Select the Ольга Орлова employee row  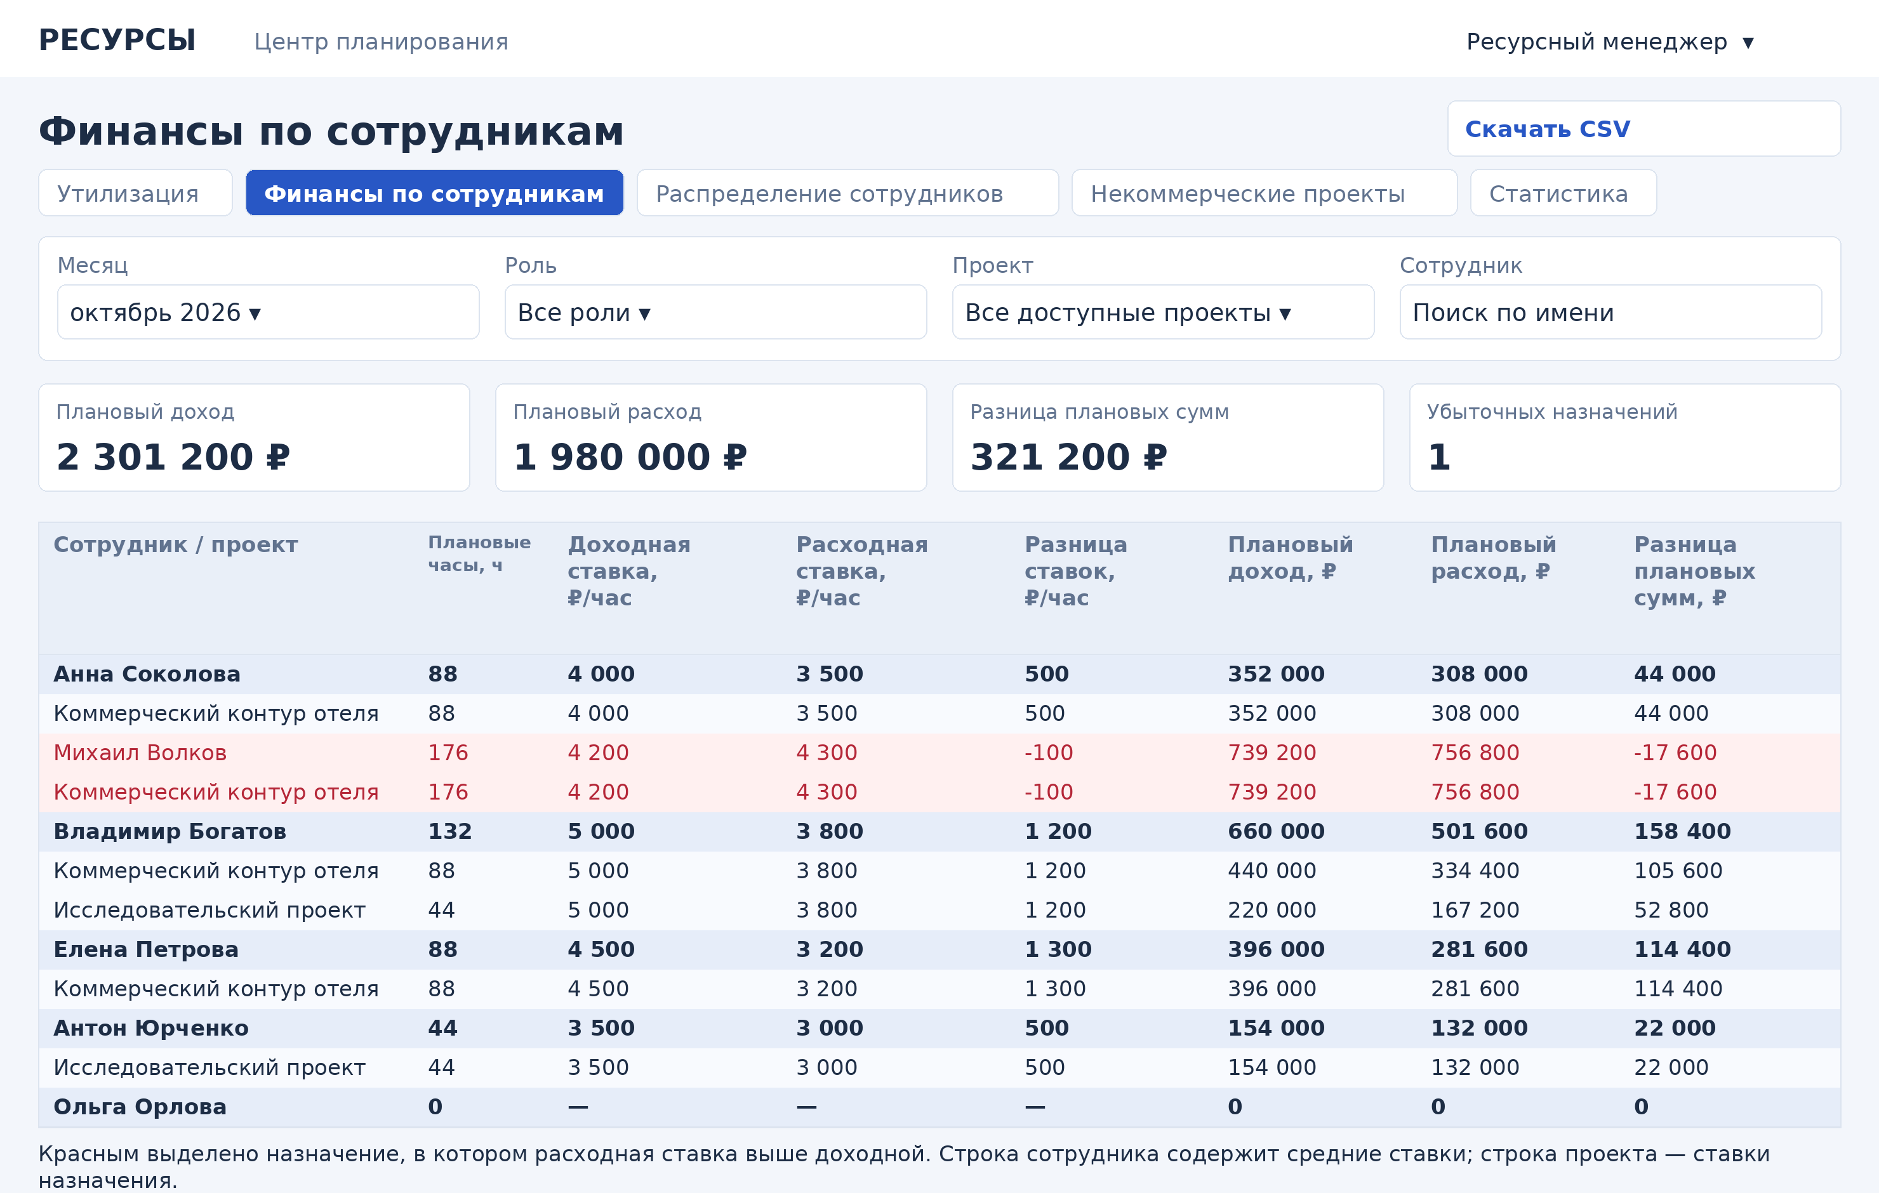point(939,1107)
